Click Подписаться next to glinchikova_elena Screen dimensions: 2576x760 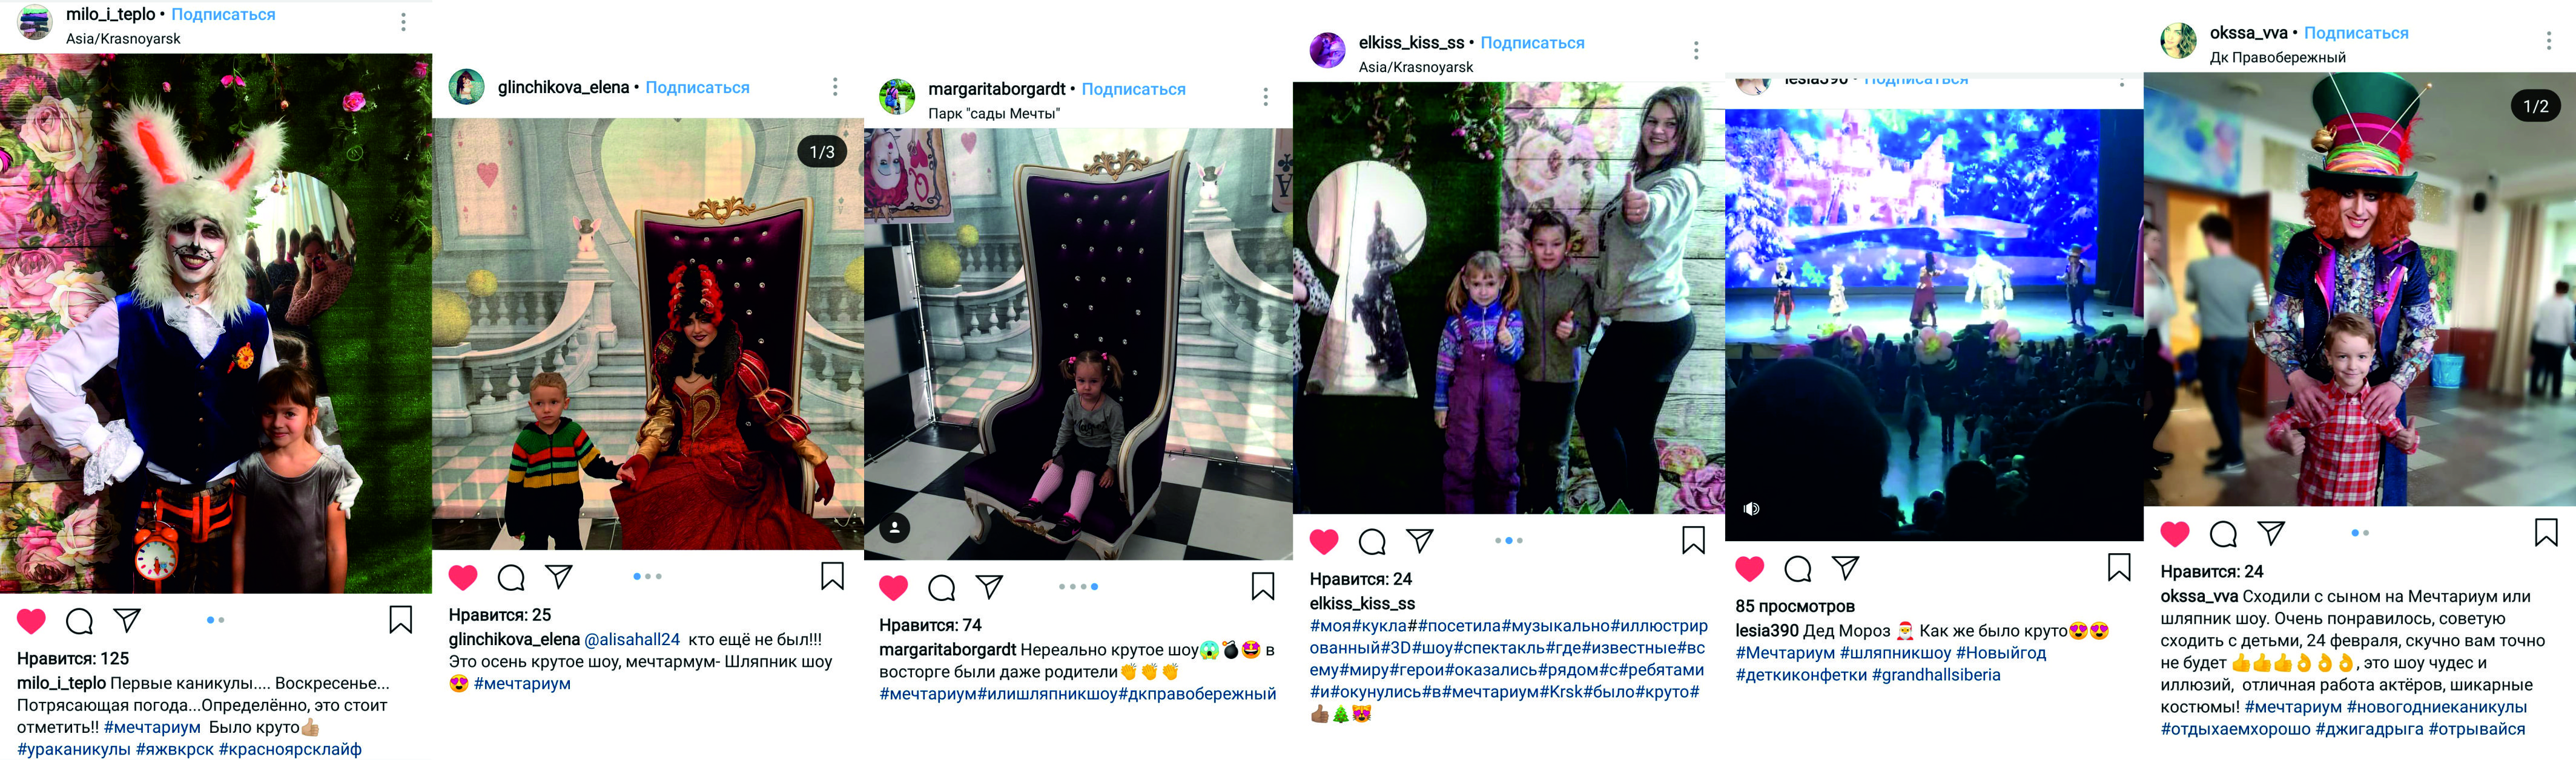697,87
